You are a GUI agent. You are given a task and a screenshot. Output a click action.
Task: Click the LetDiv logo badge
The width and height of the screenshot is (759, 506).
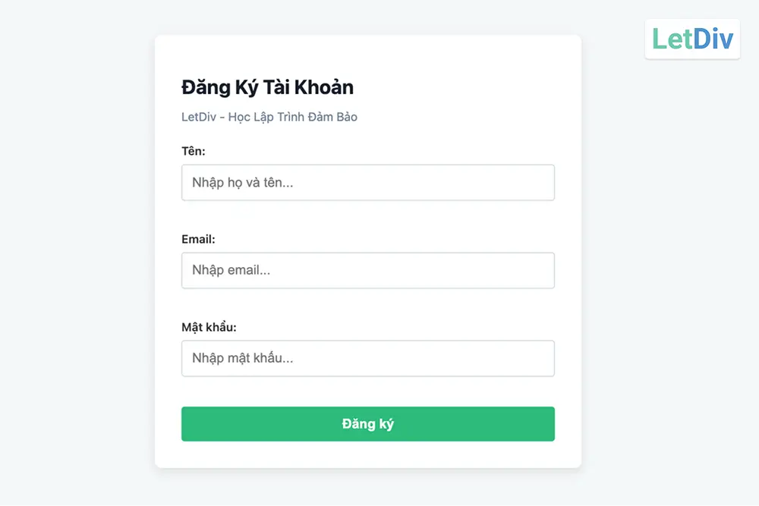point(692,39)
